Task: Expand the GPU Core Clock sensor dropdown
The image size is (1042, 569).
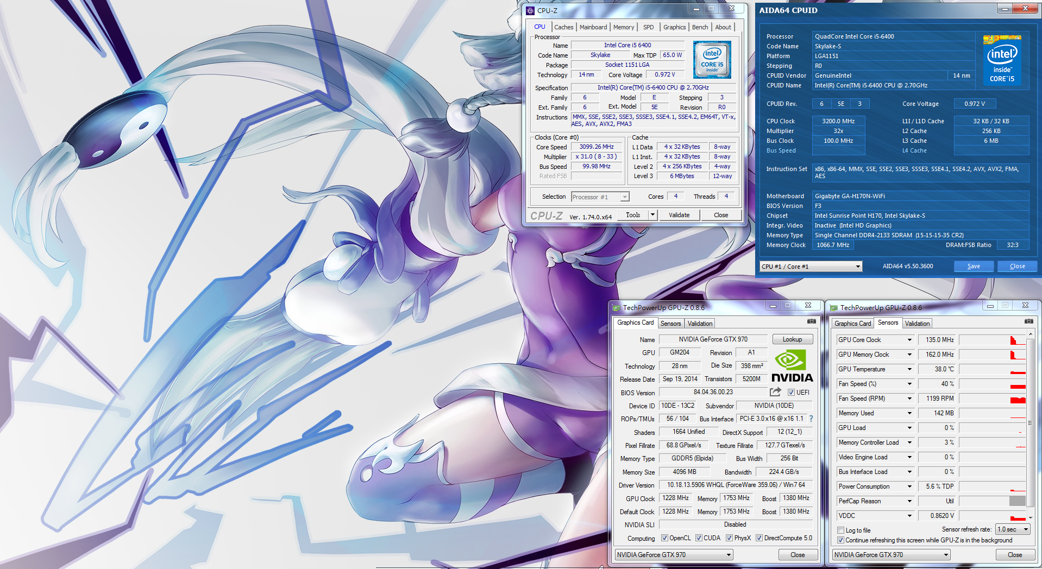Action: (x=909, y=340)
